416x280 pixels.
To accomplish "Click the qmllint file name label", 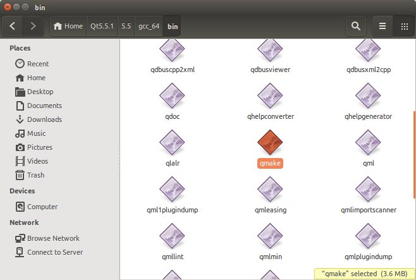I will point(173,257).
